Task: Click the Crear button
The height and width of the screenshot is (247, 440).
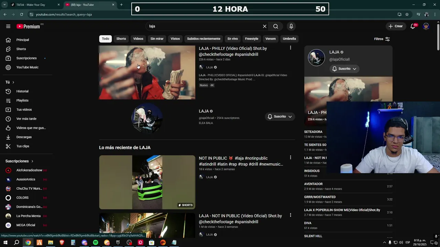Action: [395, 26]
